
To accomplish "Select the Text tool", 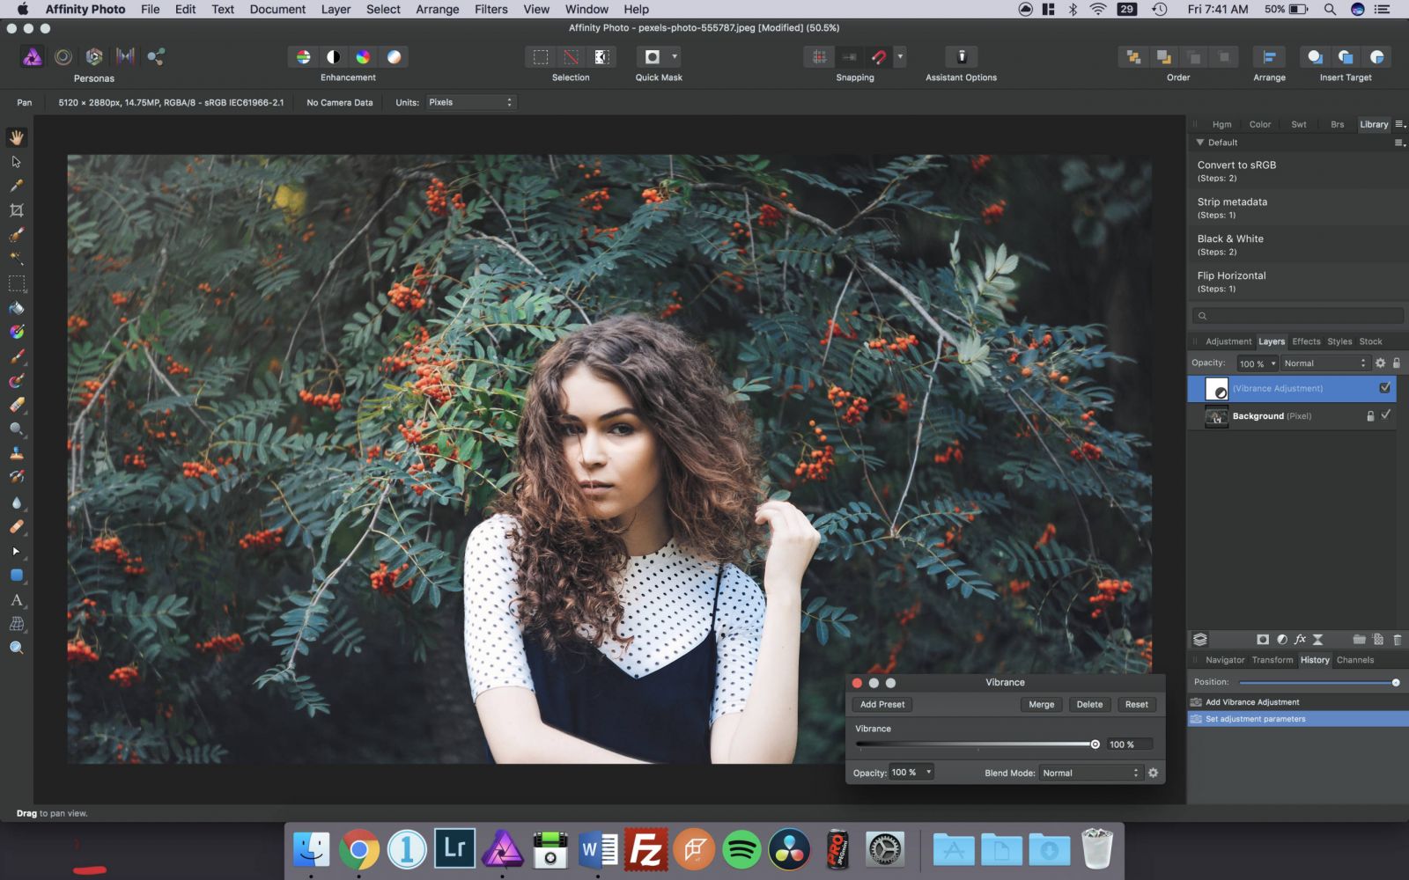I will 17,600.
